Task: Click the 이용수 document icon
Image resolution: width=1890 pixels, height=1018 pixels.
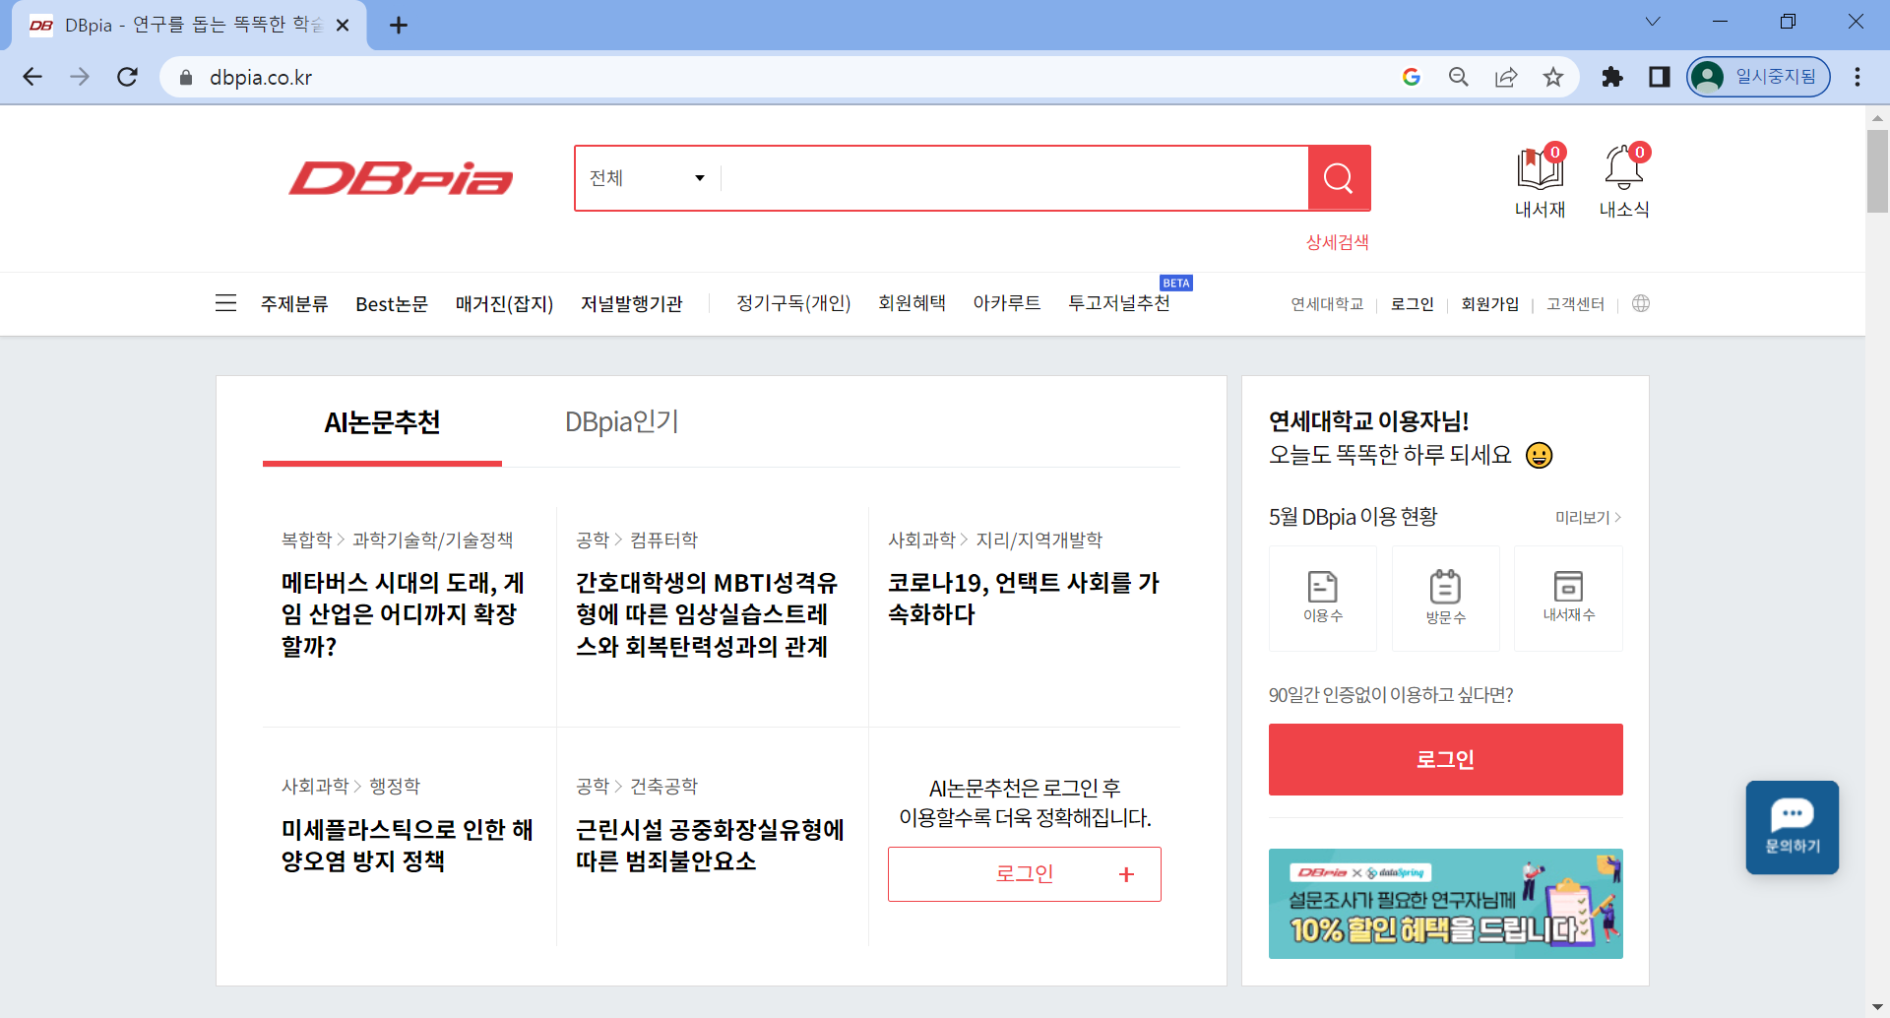Action: click(1322, 588)
